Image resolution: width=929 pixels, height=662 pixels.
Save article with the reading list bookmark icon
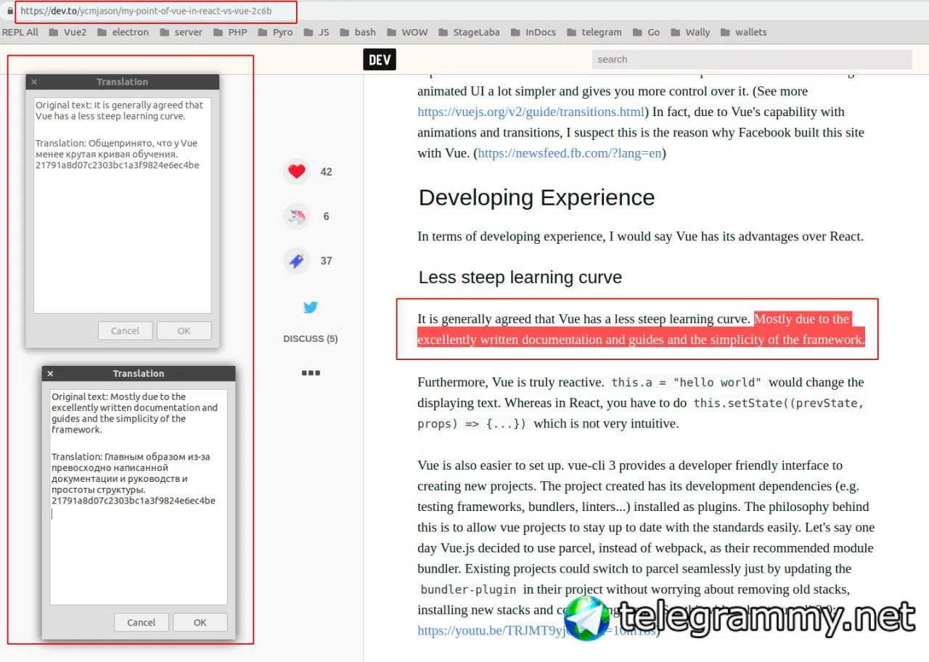(x=296, y=261)
